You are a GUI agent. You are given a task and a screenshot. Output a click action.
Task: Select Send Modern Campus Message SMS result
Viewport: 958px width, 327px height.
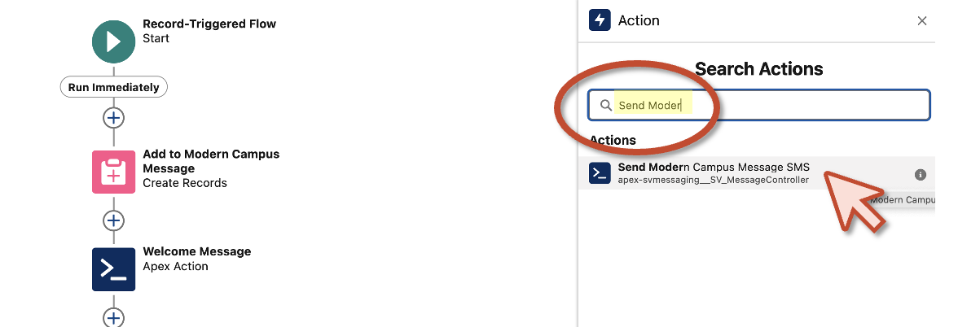tap(756, 172)
